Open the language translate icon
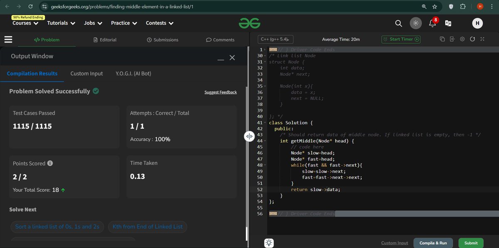 click(448, 23)
